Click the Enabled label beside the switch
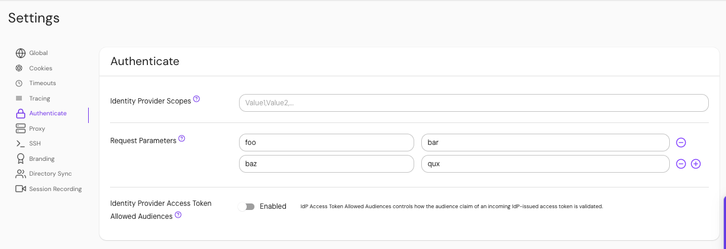Viewport: 726px width, 249px height. (273, 206)
